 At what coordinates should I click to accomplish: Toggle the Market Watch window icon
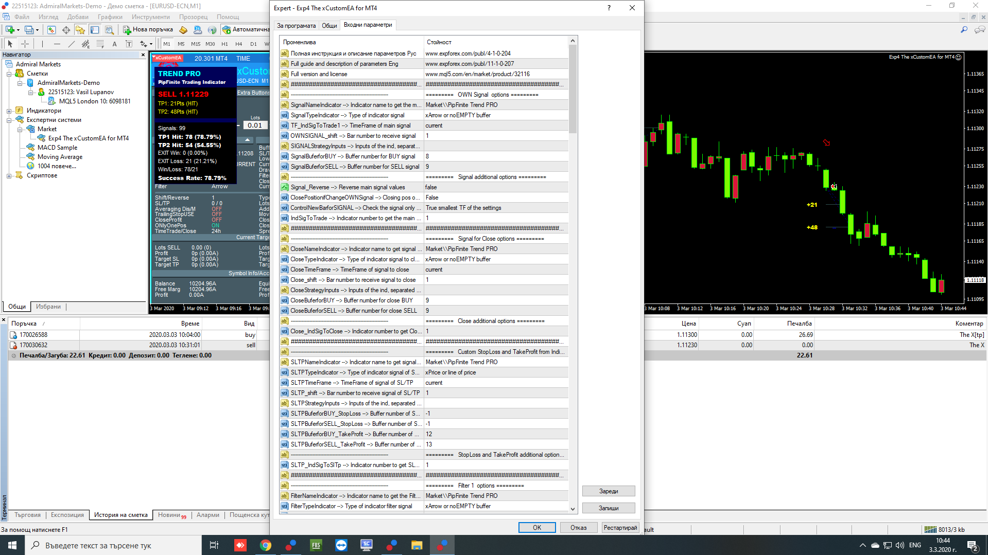coord(51,30)
